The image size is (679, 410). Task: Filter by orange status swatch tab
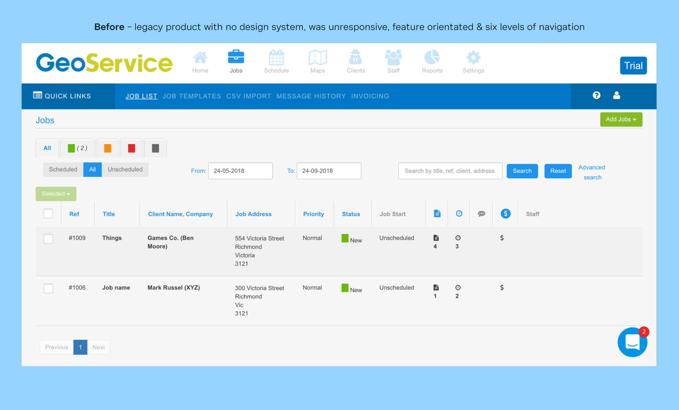coord(108,148)
